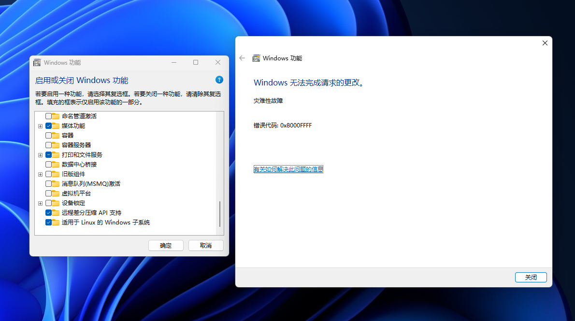The width and height of the screenshot is (575, 321).
Task: Expand the 媒体功能 tree node
Action: (41, 126)
